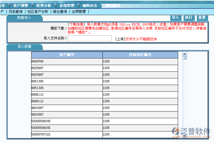Open 合同管理 submenu item
The height and width of the screenshot is (142, 214).
[x=79, y=11]
